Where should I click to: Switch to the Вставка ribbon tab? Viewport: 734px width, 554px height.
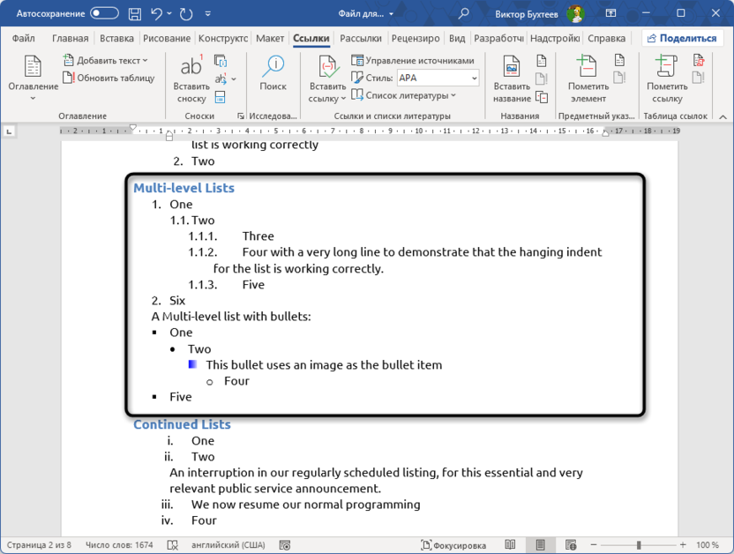click(x=116, y=38)
